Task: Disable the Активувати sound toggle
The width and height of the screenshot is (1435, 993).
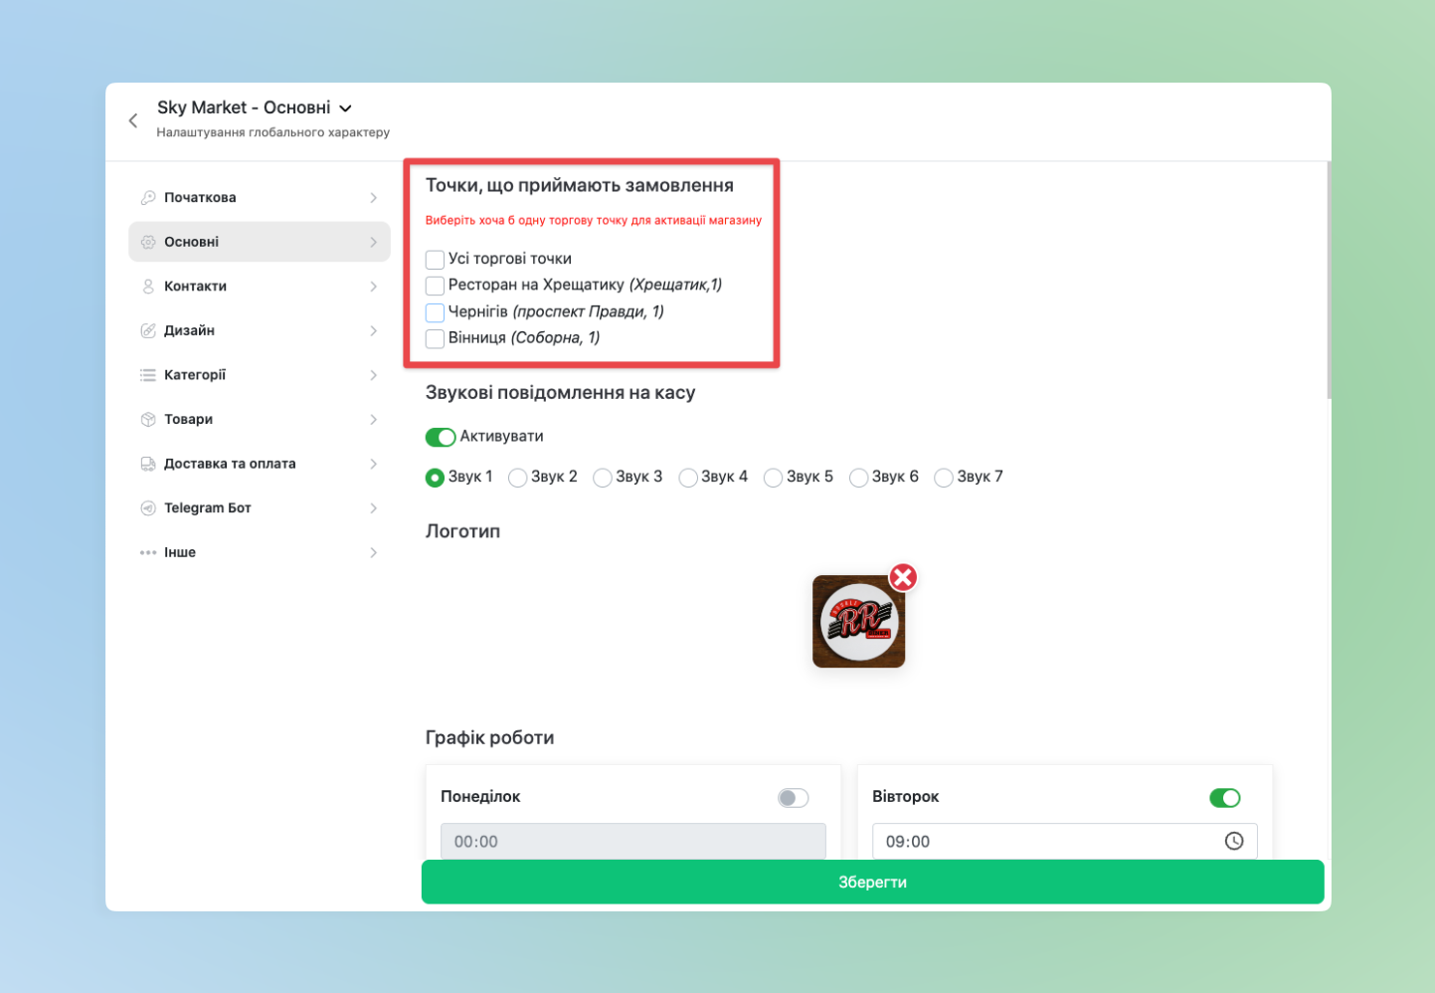Action: point(440,437)
